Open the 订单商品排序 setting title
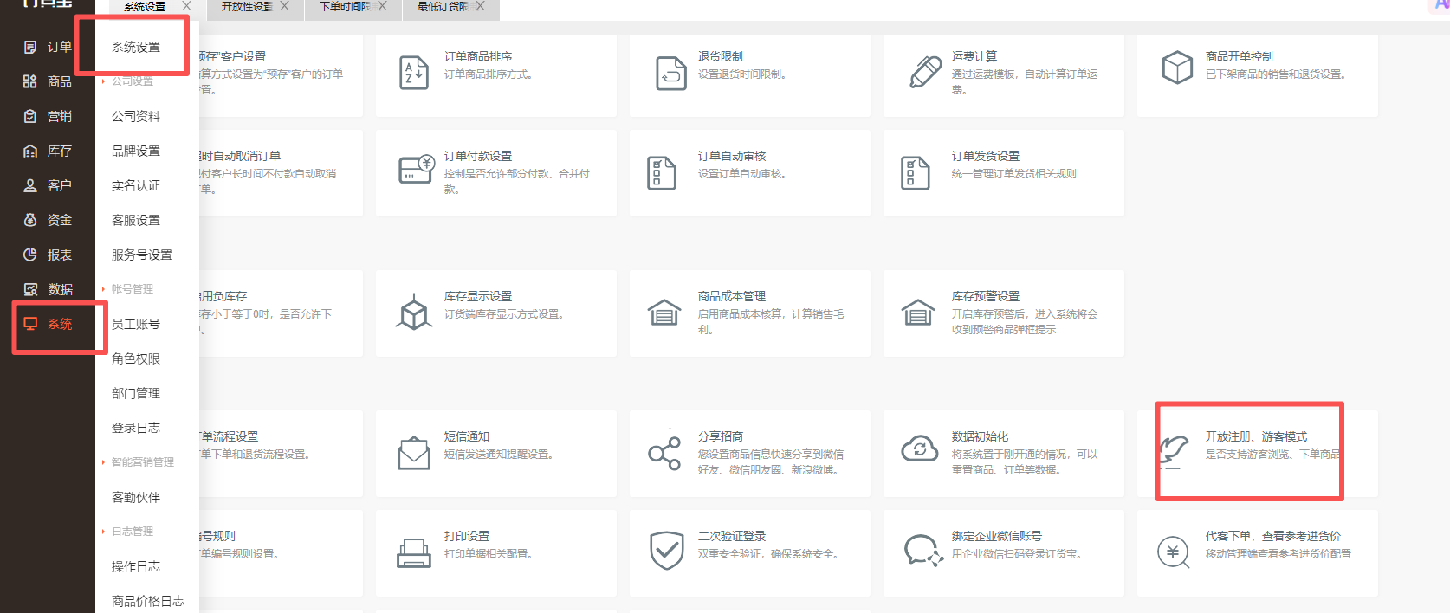1450x613 pixels. tap(478, 56)
